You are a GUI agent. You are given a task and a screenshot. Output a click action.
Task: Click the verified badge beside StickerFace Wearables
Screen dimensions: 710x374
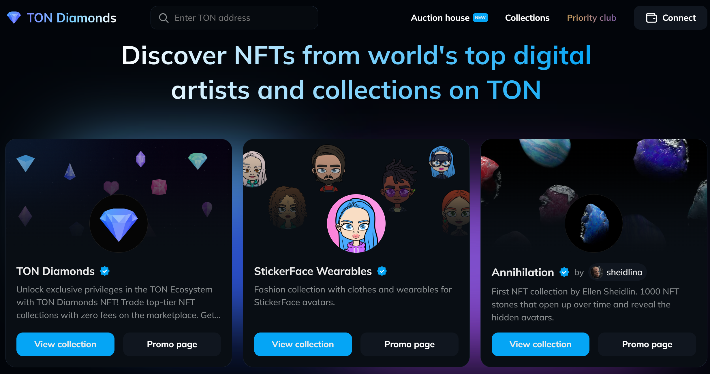pyautogui.click(x=382, y=271)
